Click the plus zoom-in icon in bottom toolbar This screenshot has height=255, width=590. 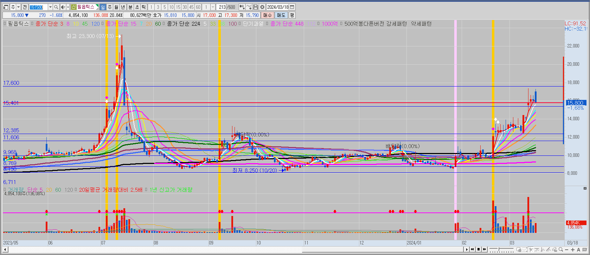(x=573, y=250)
